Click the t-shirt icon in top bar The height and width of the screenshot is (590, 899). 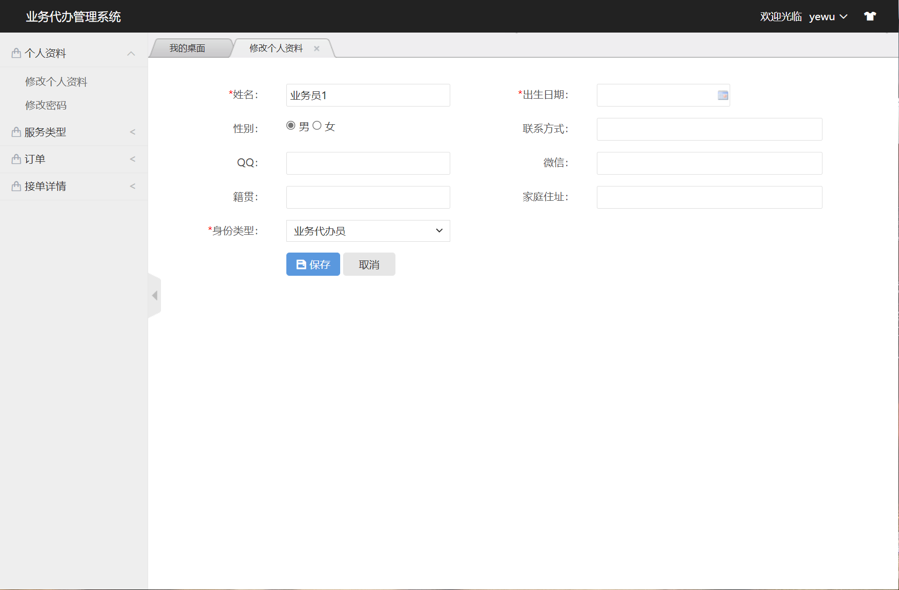pyautogui.click(x=870, y=16)
